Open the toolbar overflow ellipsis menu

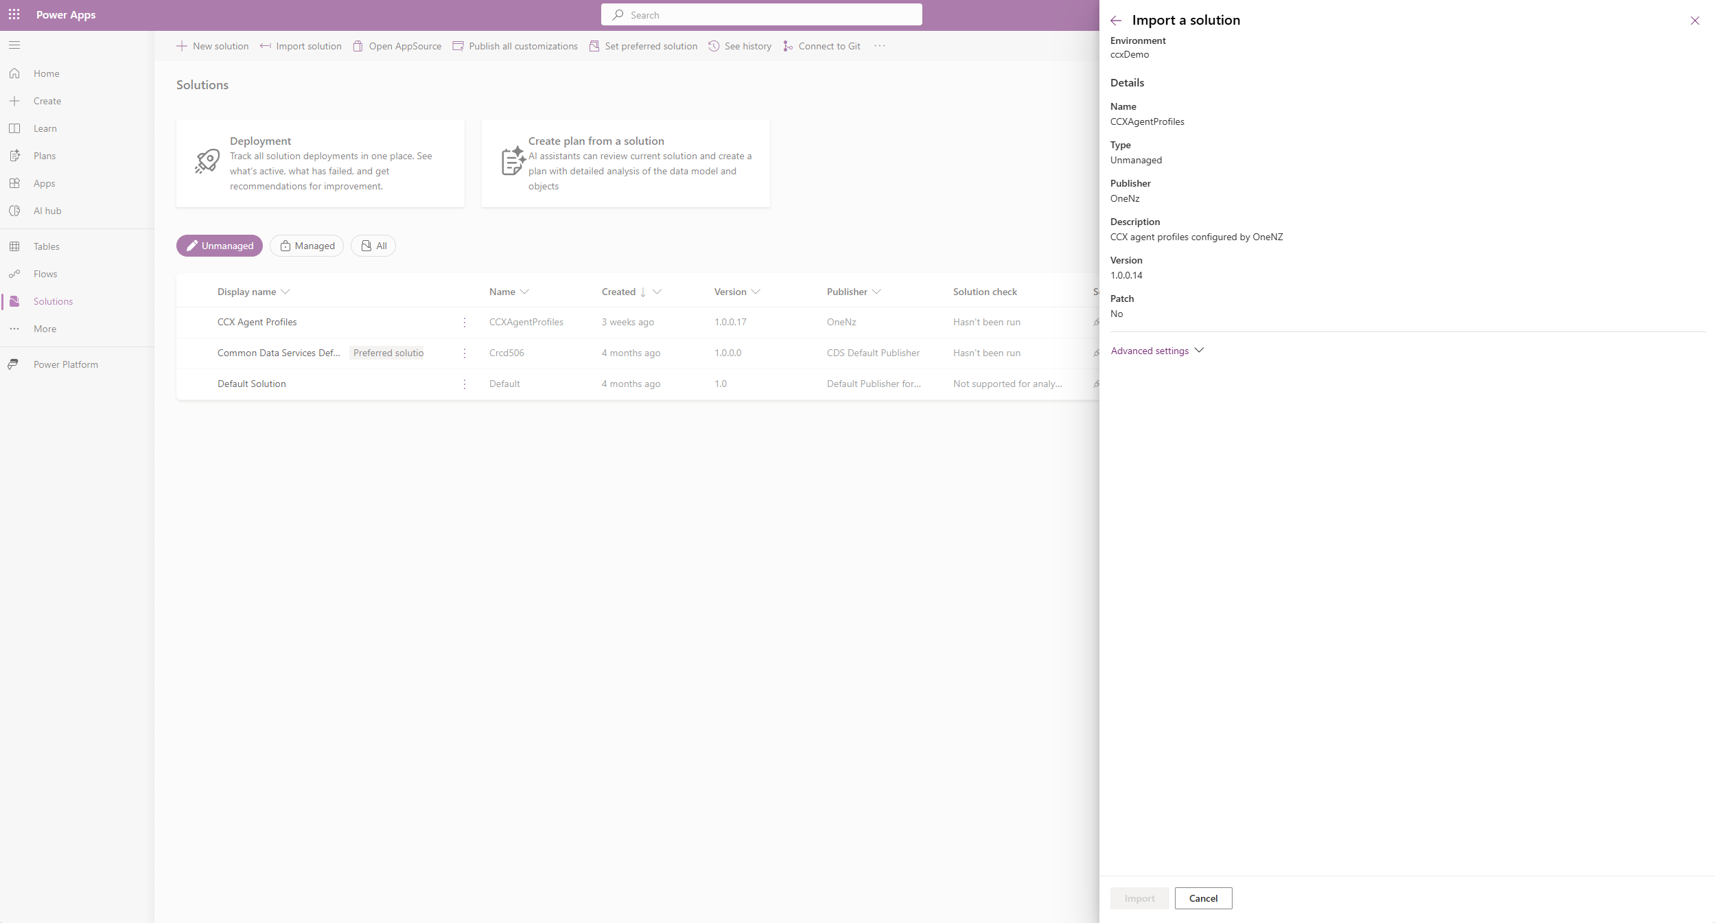(x=880, y=46)
